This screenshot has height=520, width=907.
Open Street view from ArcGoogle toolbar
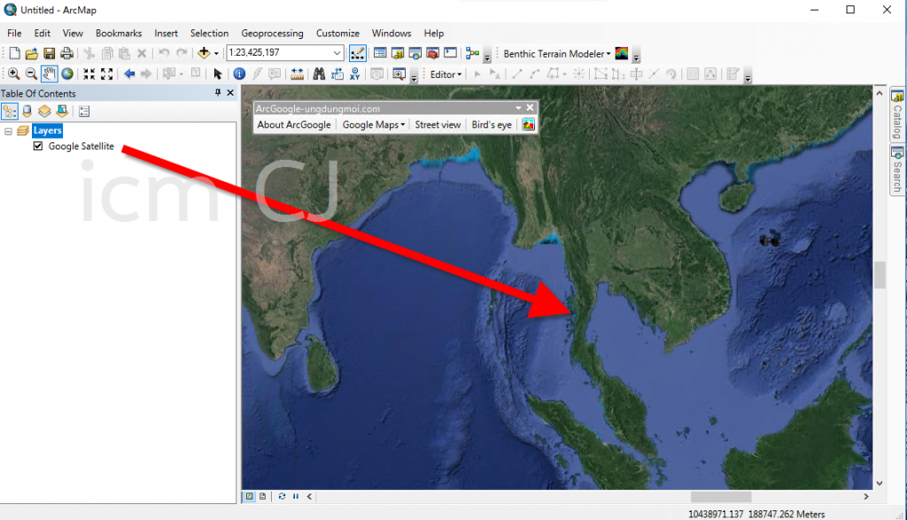click(x=438, y=124)
